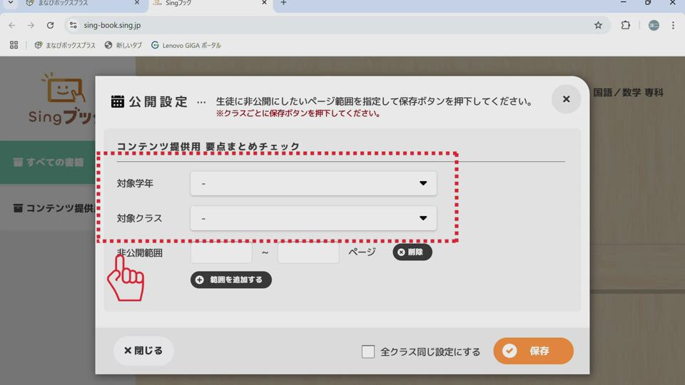685x385 pixels.
Task: Close the 公開設定 dialog with X icon
Action: (566, 99)
